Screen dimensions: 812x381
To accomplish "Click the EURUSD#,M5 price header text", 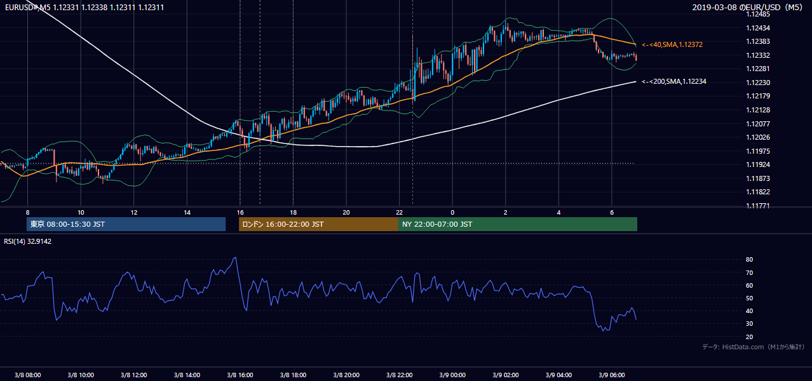I will pos(84,7).
